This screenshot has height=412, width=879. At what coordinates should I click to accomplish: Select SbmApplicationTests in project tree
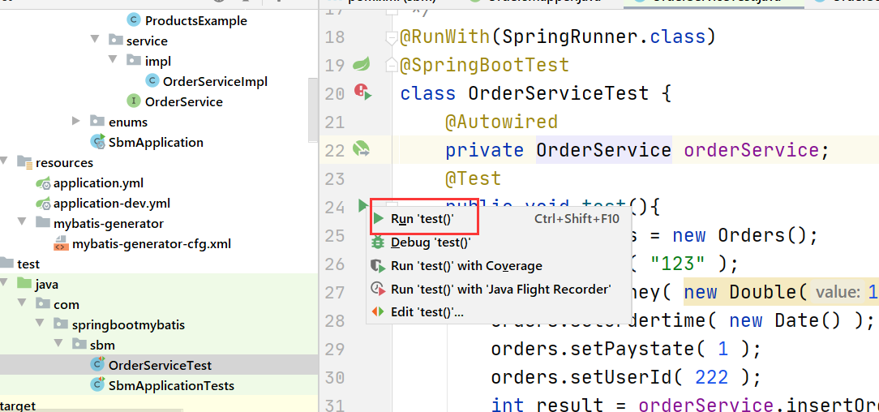[171, 385]
